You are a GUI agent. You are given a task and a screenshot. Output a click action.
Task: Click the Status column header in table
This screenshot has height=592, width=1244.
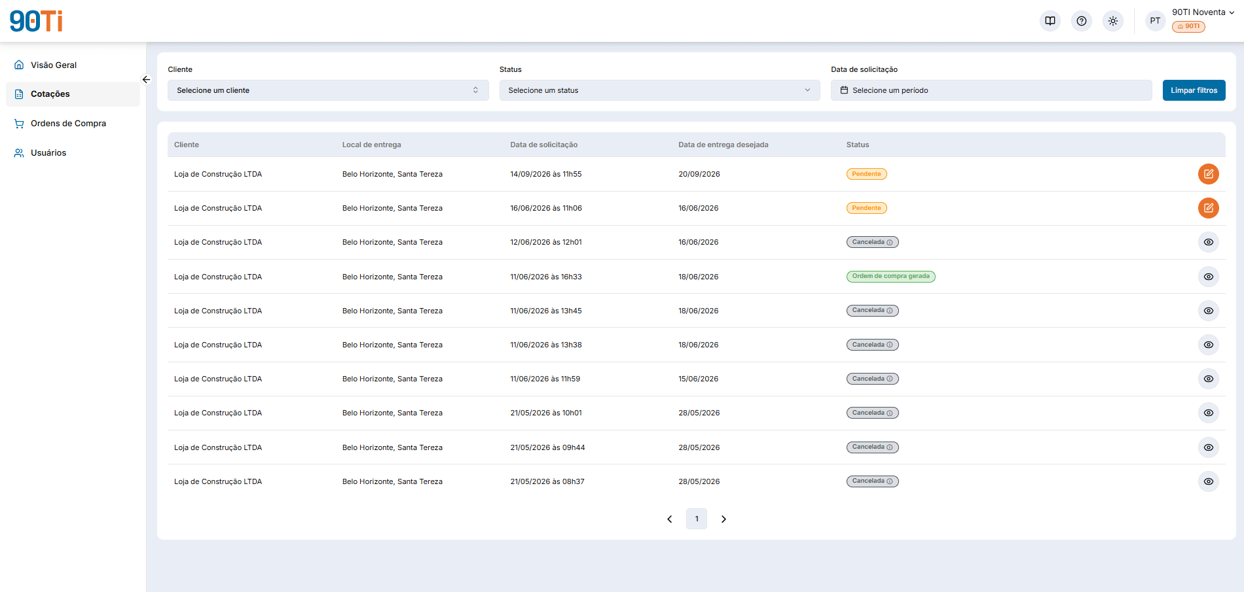coord(858,145)
